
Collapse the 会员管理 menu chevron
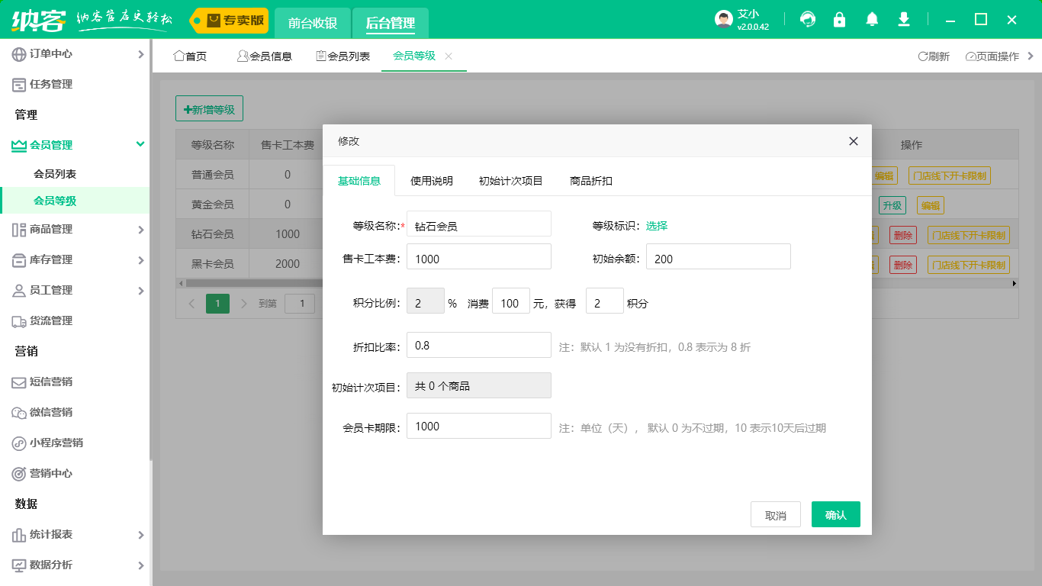[140, 144]
